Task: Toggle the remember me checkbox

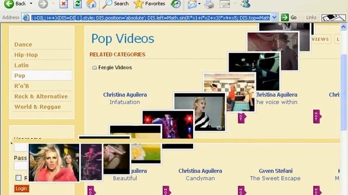Action: (18, 178)
